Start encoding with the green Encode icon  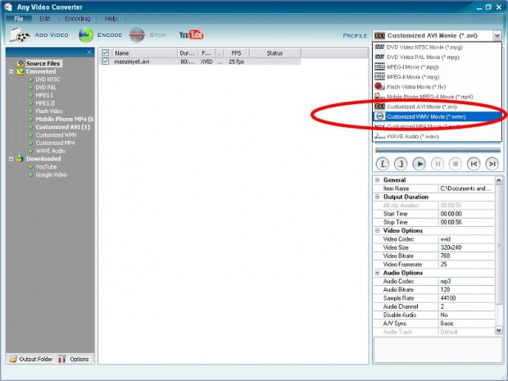86,35
